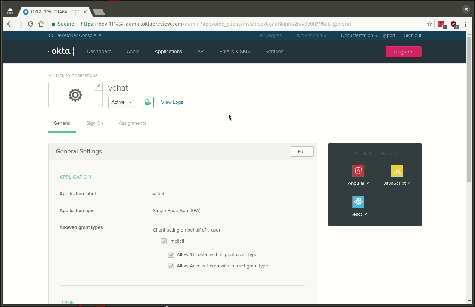Open a new browser tab
Viewport: 475px width, 307px height.
click(99, 12)
